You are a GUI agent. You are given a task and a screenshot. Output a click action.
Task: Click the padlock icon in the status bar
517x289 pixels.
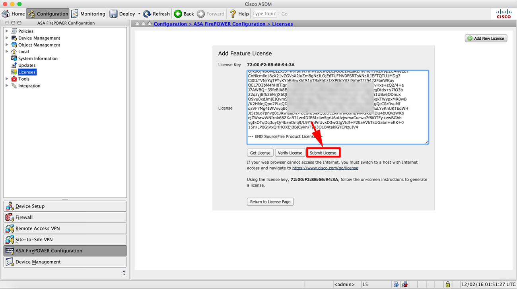click(x=448, y=284)
